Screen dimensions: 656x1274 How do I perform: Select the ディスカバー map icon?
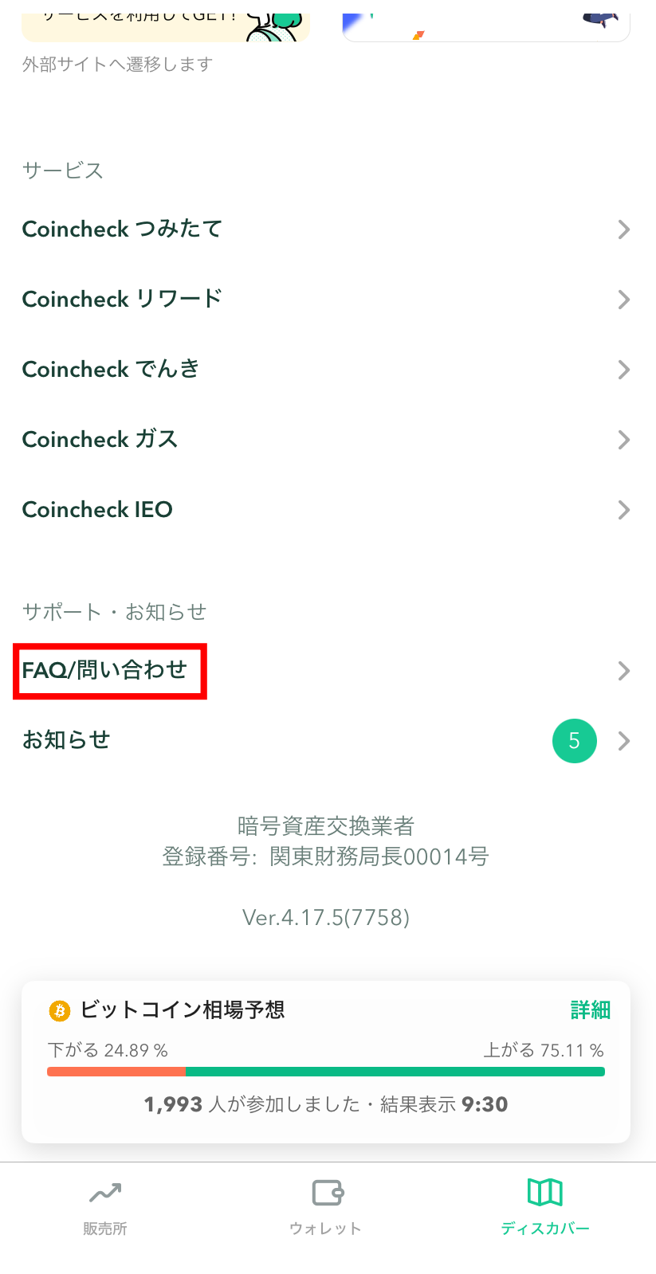(x=545, y=1193)
